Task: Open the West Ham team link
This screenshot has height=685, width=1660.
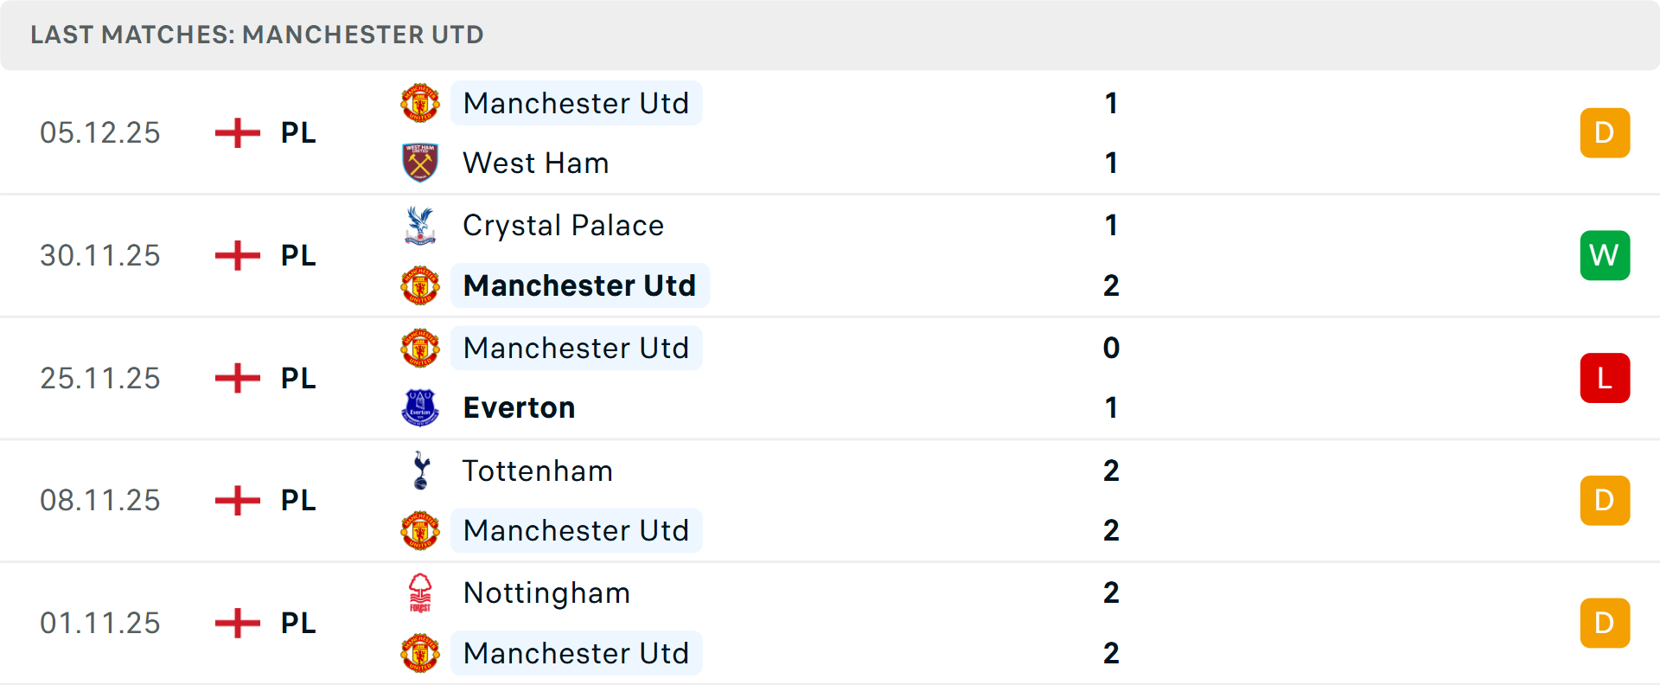Action: coord(536,163)
